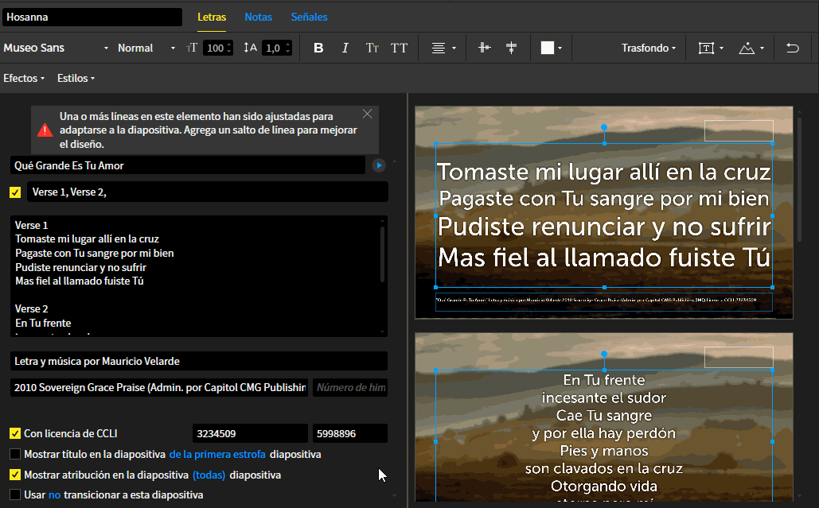Click the 'de la primera estrofa' link

click(217, 454)
